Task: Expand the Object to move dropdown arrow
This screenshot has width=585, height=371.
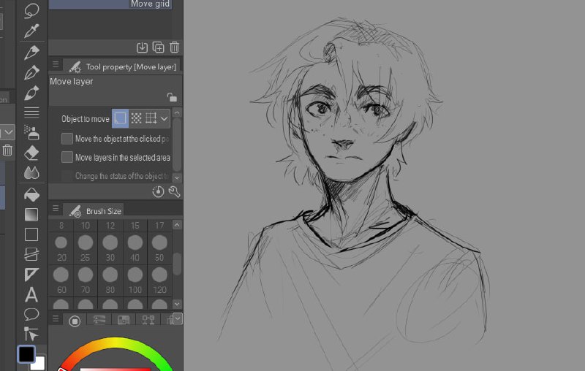Action: (164, 118)
